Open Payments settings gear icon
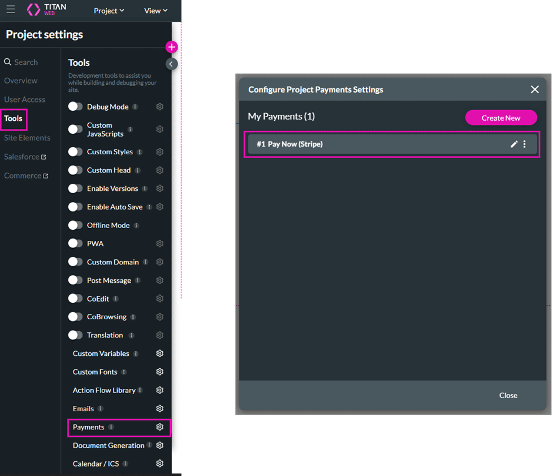553x476 pixels. [159, 427]
